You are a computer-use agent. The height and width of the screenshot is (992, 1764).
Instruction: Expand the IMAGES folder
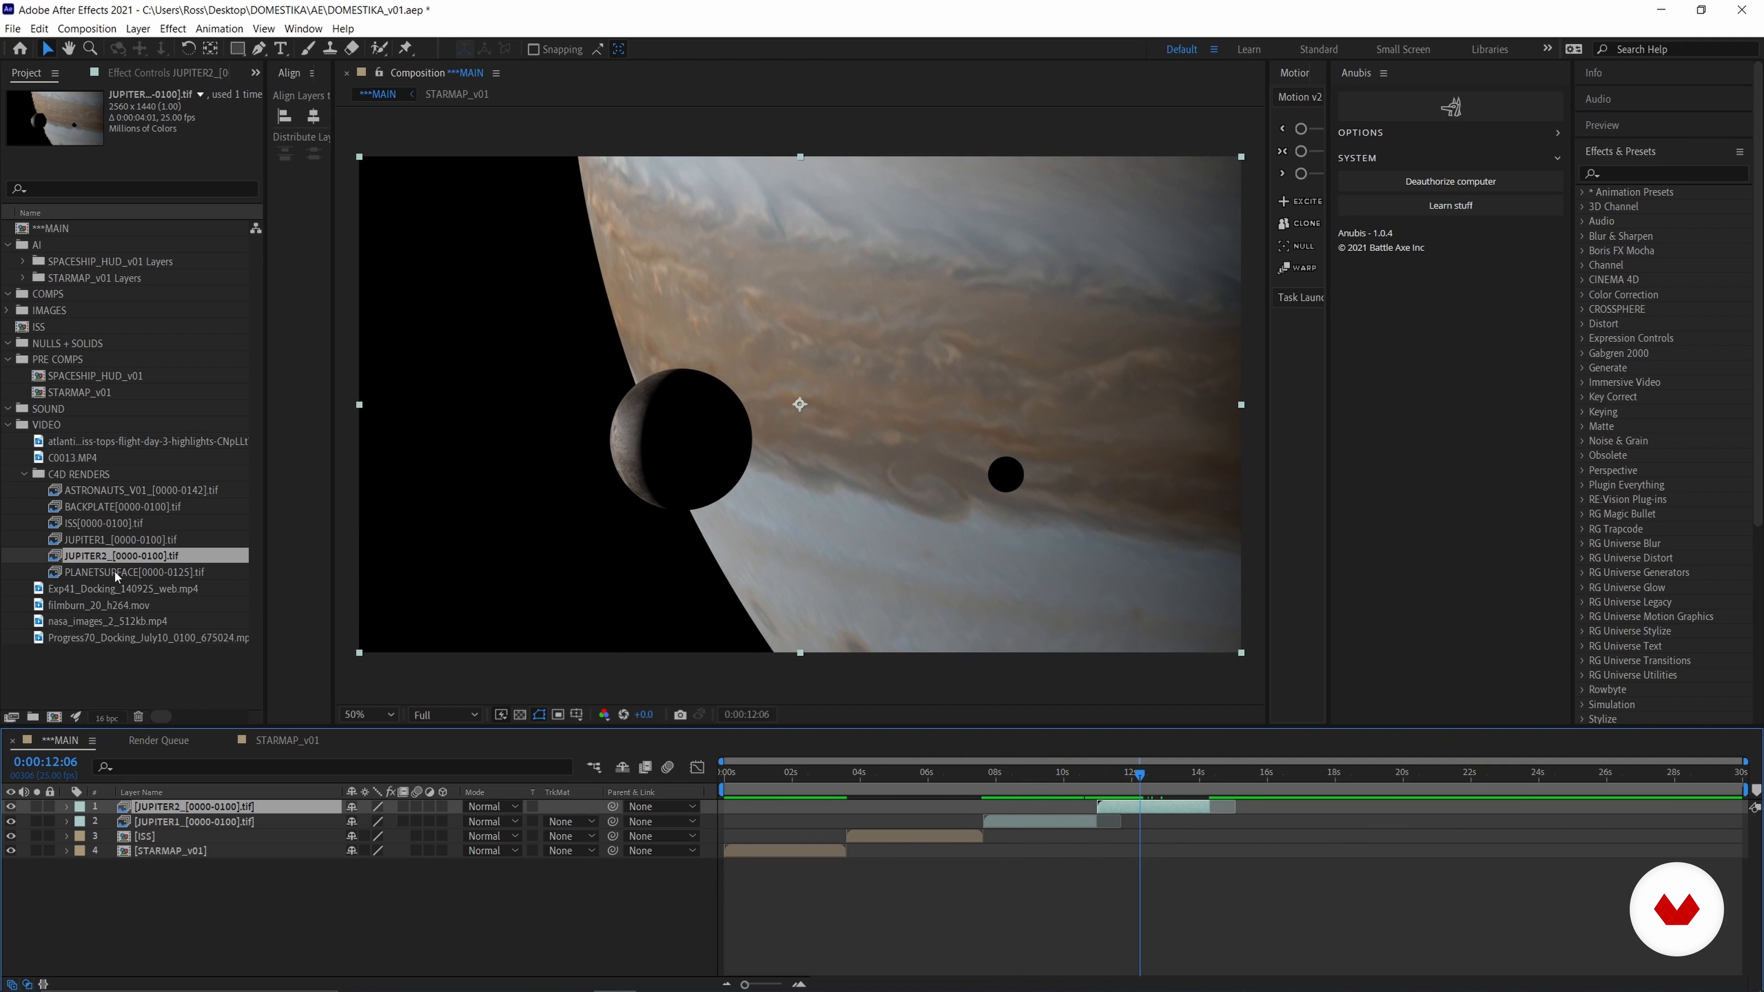(x=7, y=310)
